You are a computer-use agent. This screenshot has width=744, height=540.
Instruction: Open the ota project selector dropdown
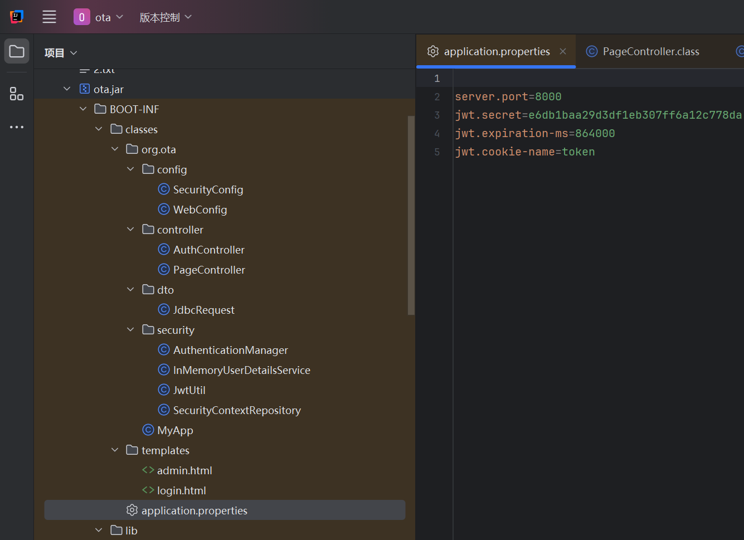click(x=99, y=17)
